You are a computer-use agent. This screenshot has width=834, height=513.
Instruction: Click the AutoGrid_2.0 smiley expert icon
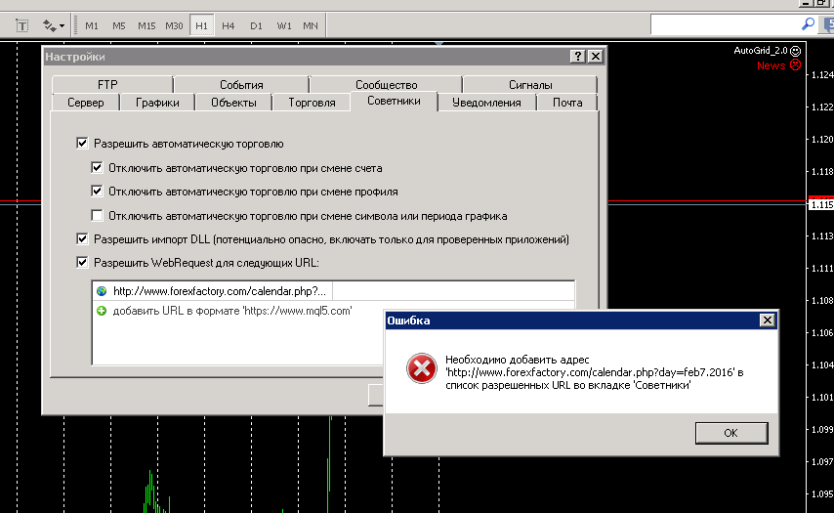(x=795, y=51)
